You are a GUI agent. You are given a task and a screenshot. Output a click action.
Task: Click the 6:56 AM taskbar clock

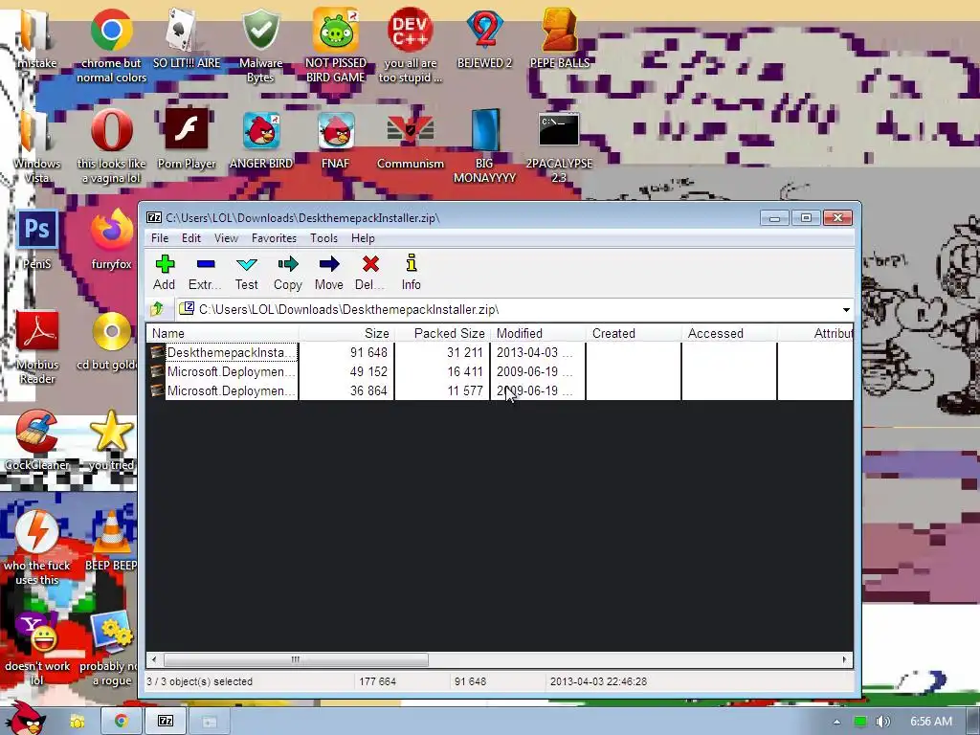[x=930, y=722]
